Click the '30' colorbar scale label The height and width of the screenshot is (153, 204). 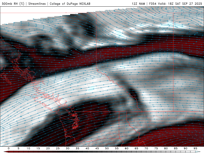pos(68,148)
